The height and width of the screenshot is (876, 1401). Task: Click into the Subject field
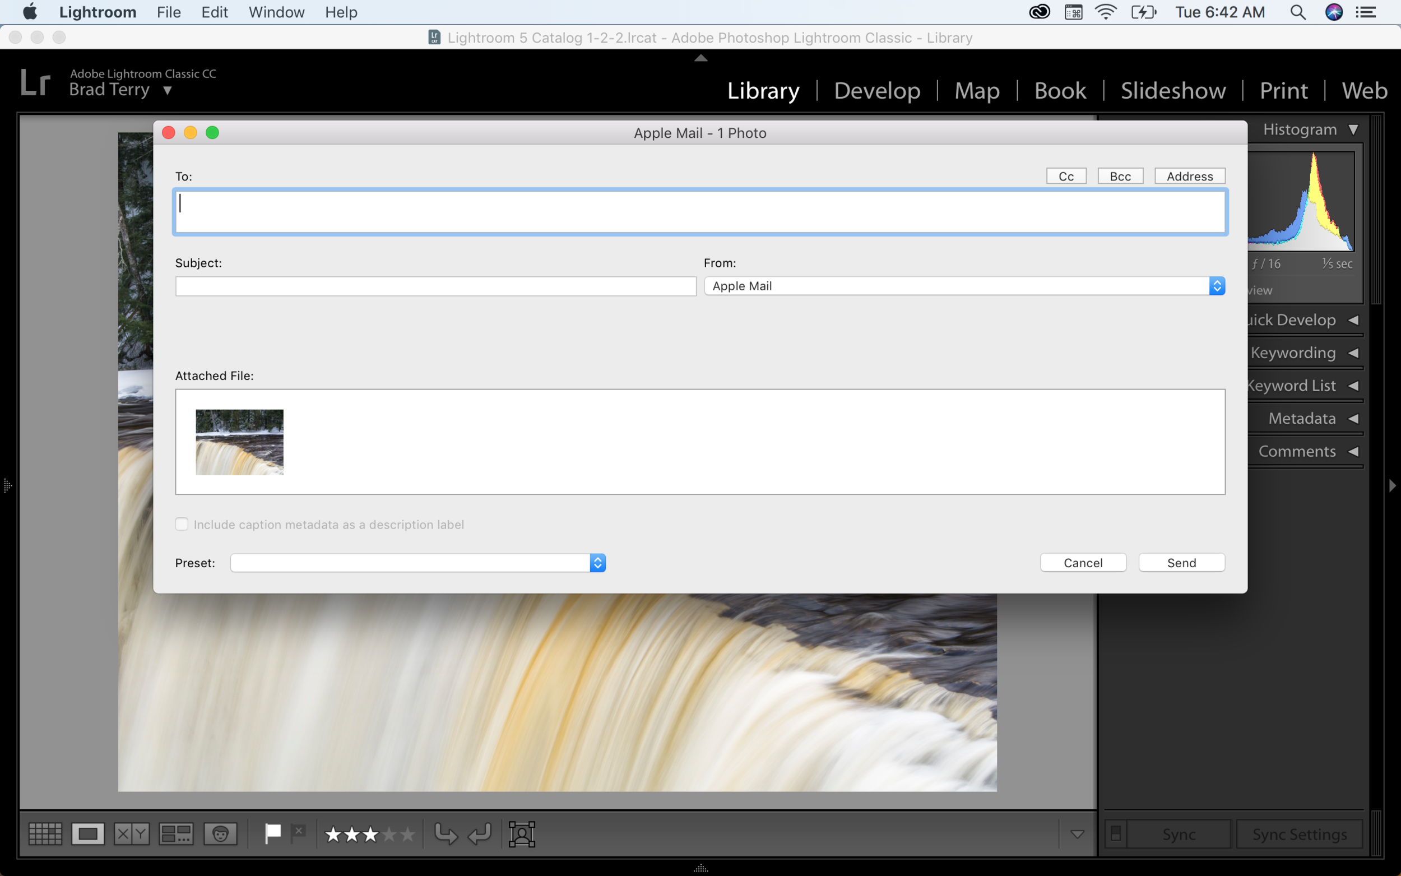(x=435, y=286)
